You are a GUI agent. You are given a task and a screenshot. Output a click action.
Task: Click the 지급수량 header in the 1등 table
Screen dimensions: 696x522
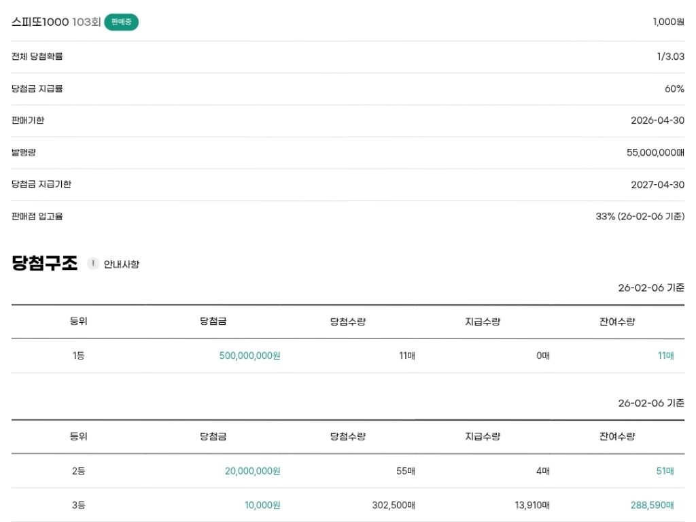pyautogui.click(x=482, y=321)
